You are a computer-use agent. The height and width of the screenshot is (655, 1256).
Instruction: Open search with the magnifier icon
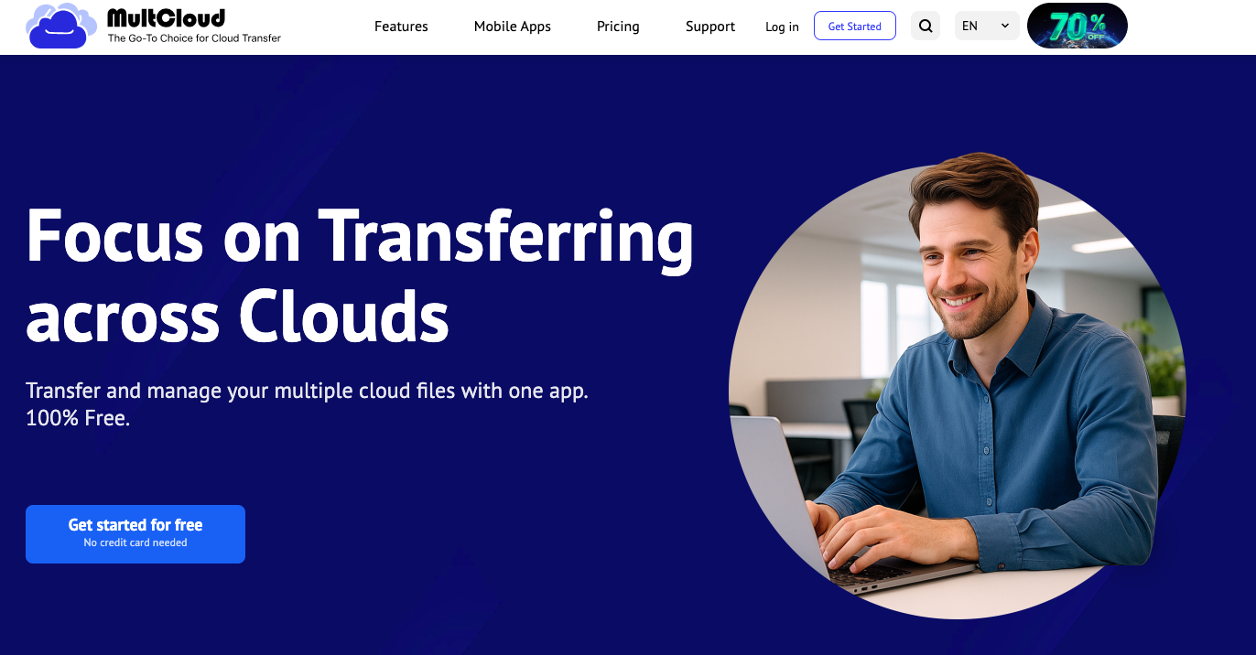tap(926, 26)
